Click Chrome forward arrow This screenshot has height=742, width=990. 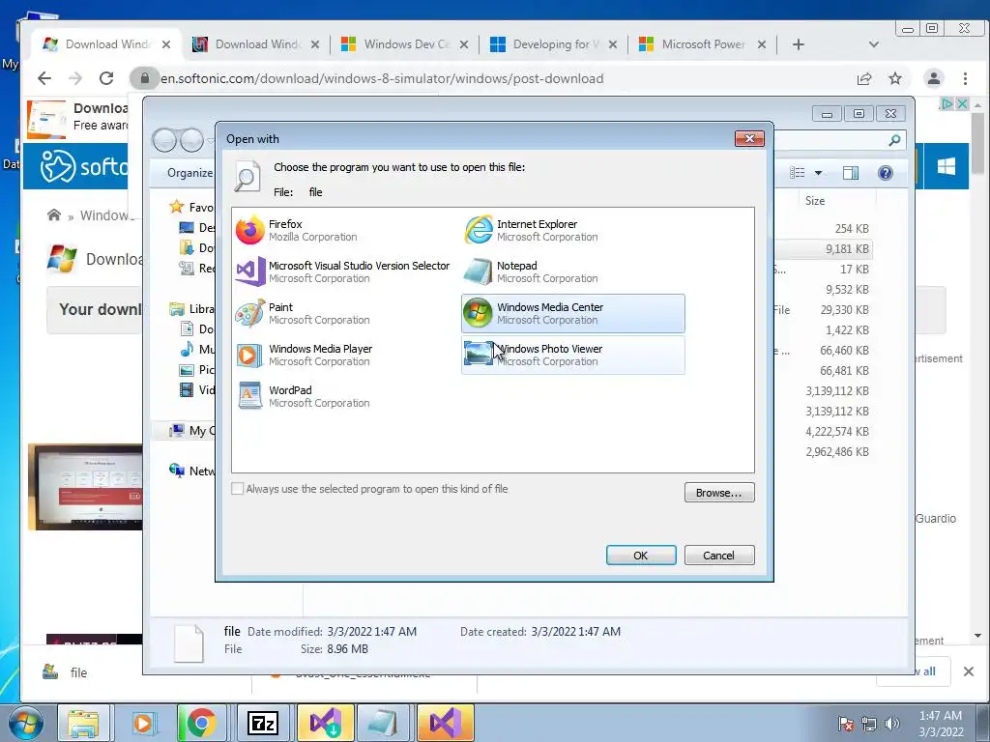[x=75, y=78]
